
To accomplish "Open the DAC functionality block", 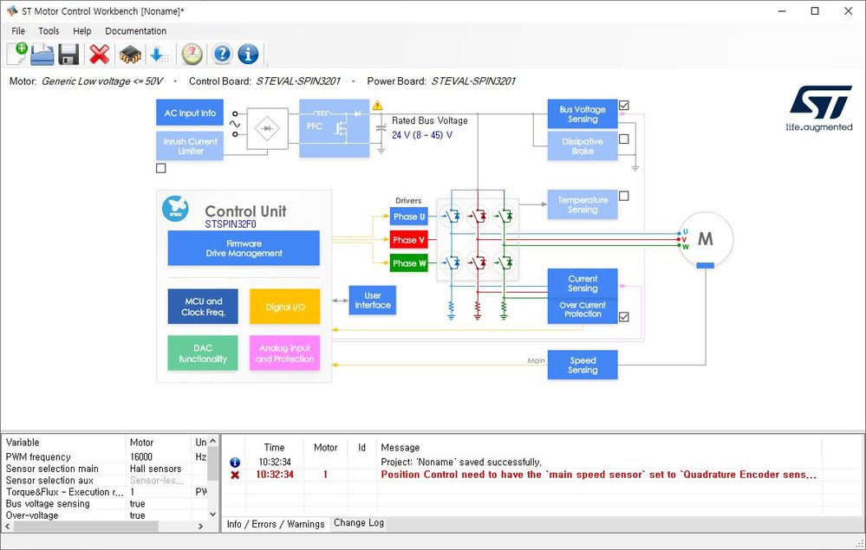I will pyautogui.click(x=203, y=353).
